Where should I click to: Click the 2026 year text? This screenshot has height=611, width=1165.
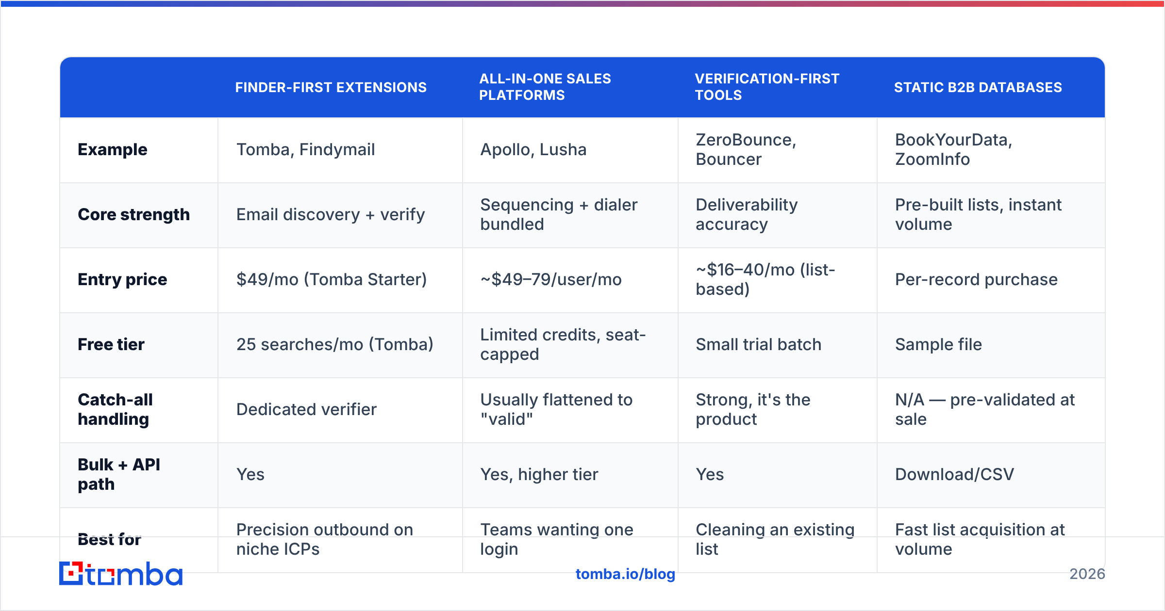(x=1087, y=574)
